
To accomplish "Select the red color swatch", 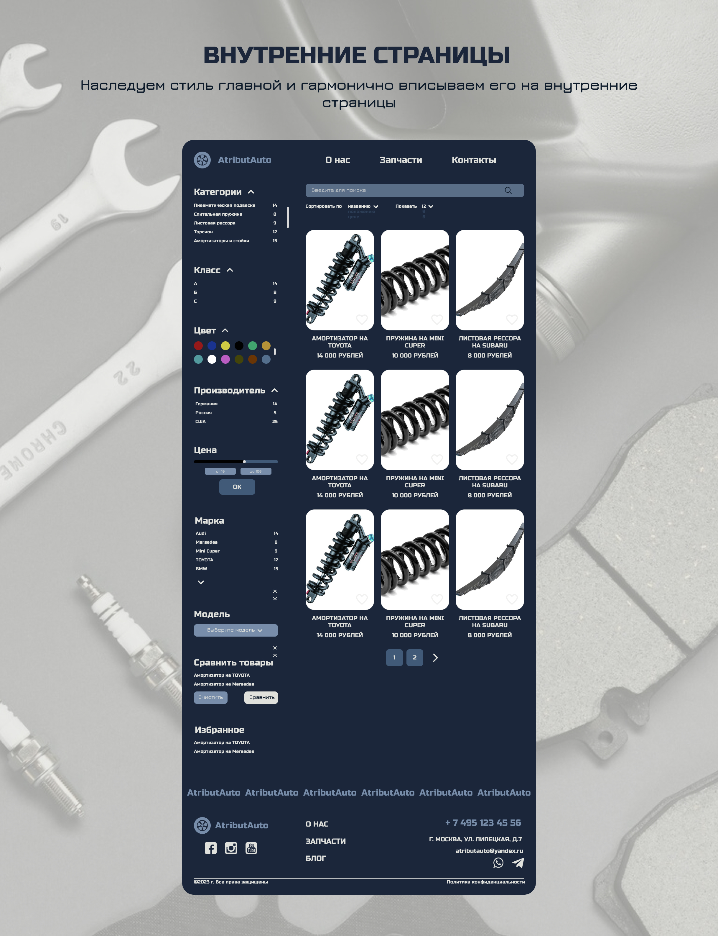I will point(198,346).
